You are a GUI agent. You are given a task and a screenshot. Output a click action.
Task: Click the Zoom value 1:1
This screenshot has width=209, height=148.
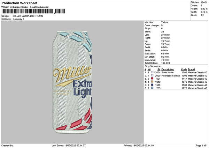(202, 15)
